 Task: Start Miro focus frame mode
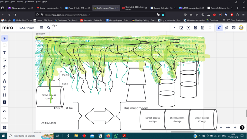click(188, 28)
